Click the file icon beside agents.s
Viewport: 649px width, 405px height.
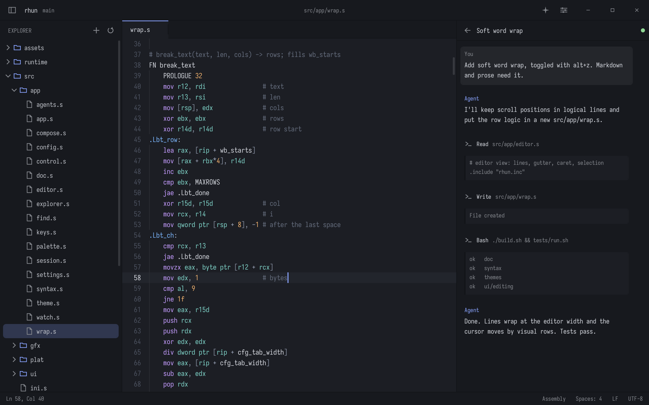pyautogui.click(x=29, y=105)
